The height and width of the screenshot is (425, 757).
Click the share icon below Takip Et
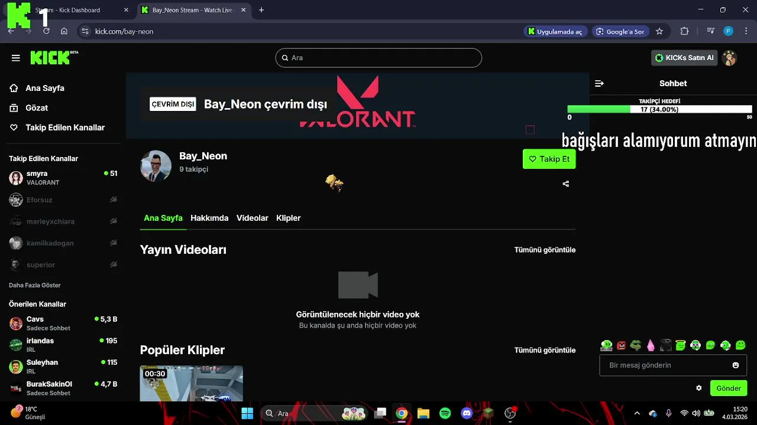tap(566, 184)
